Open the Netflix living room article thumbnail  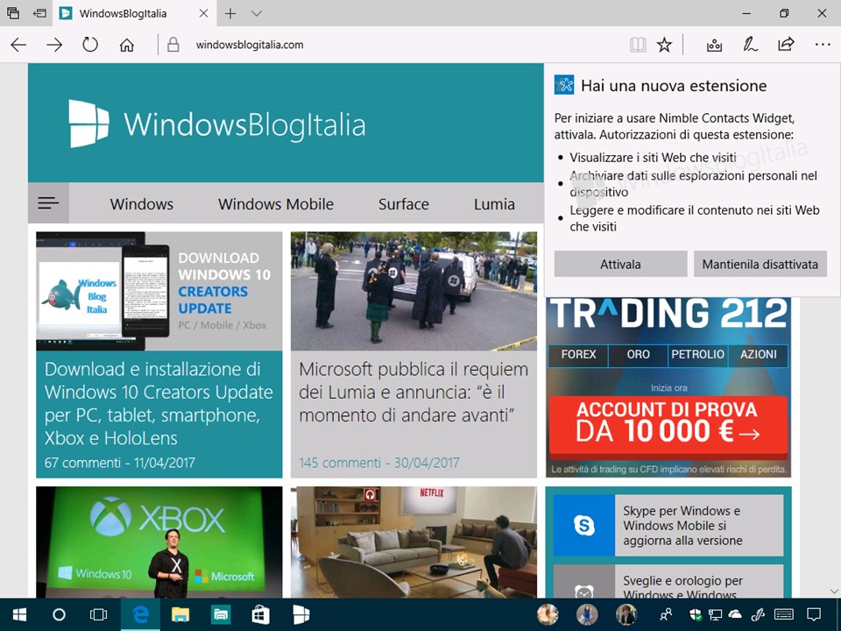413,542
